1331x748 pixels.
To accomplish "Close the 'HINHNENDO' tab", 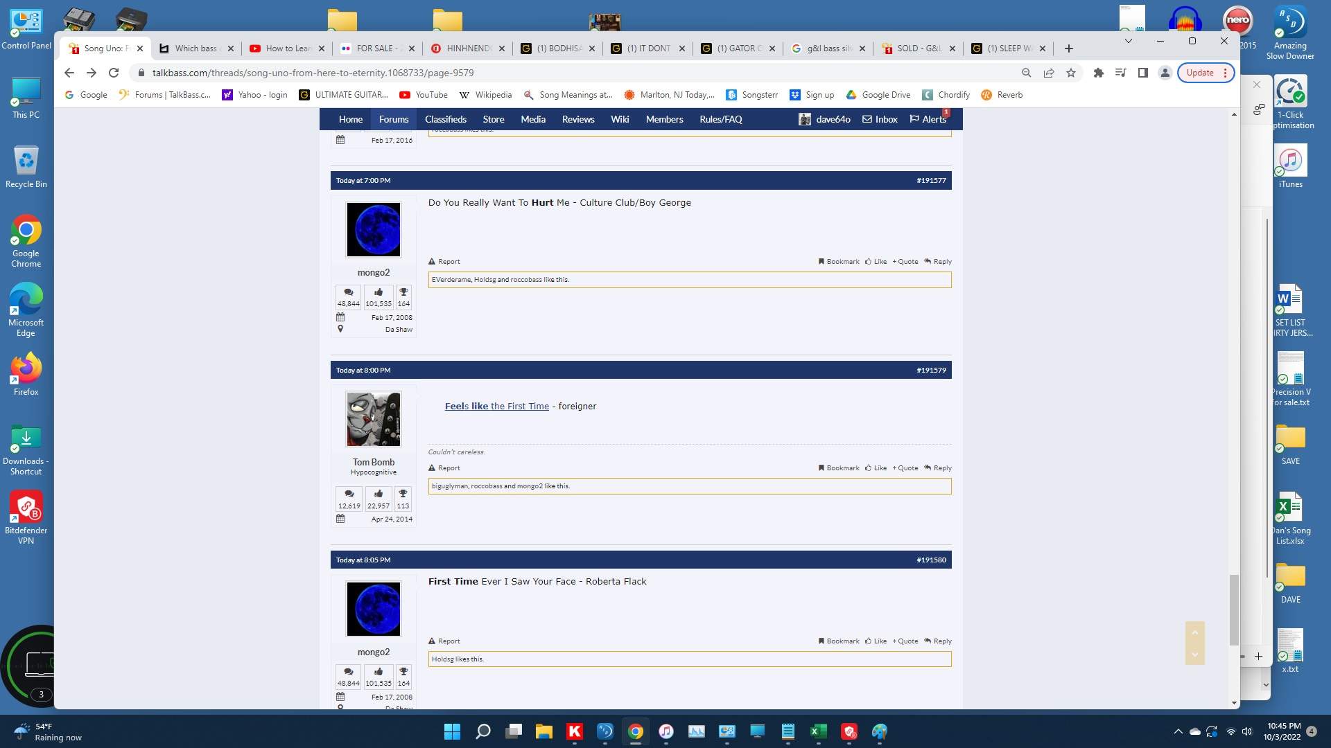I will (502, 48).
